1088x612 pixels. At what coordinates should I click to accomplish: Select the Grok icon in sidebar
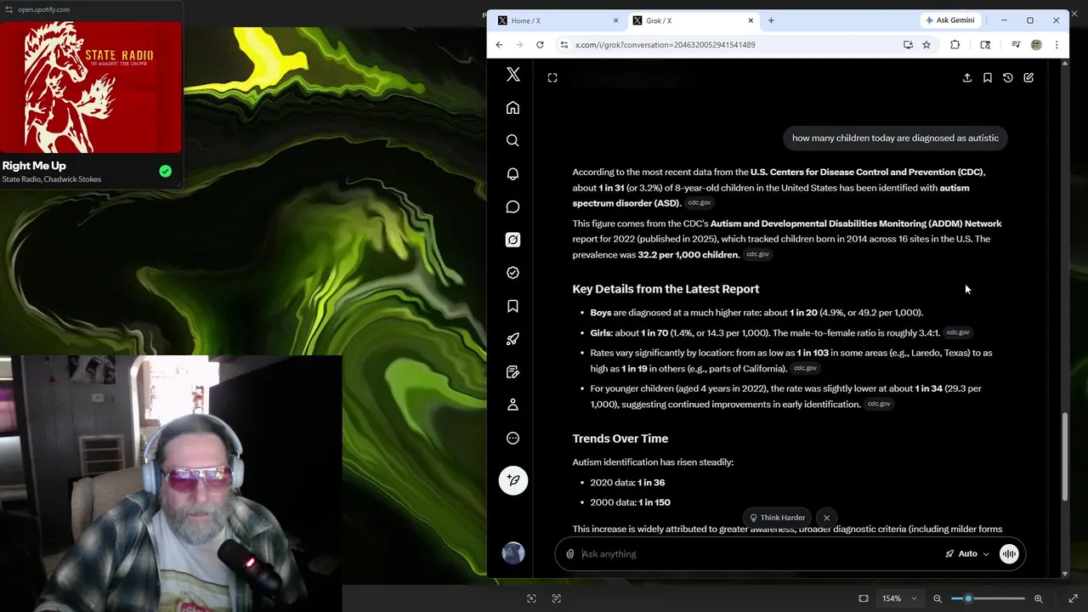513,240
